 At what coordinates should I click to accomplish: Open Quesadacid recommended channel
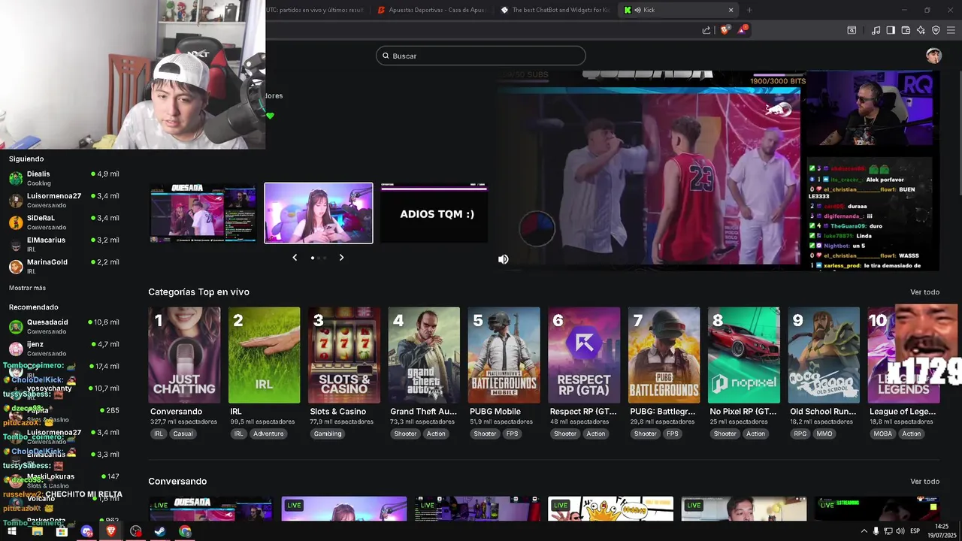click(64, 326)
